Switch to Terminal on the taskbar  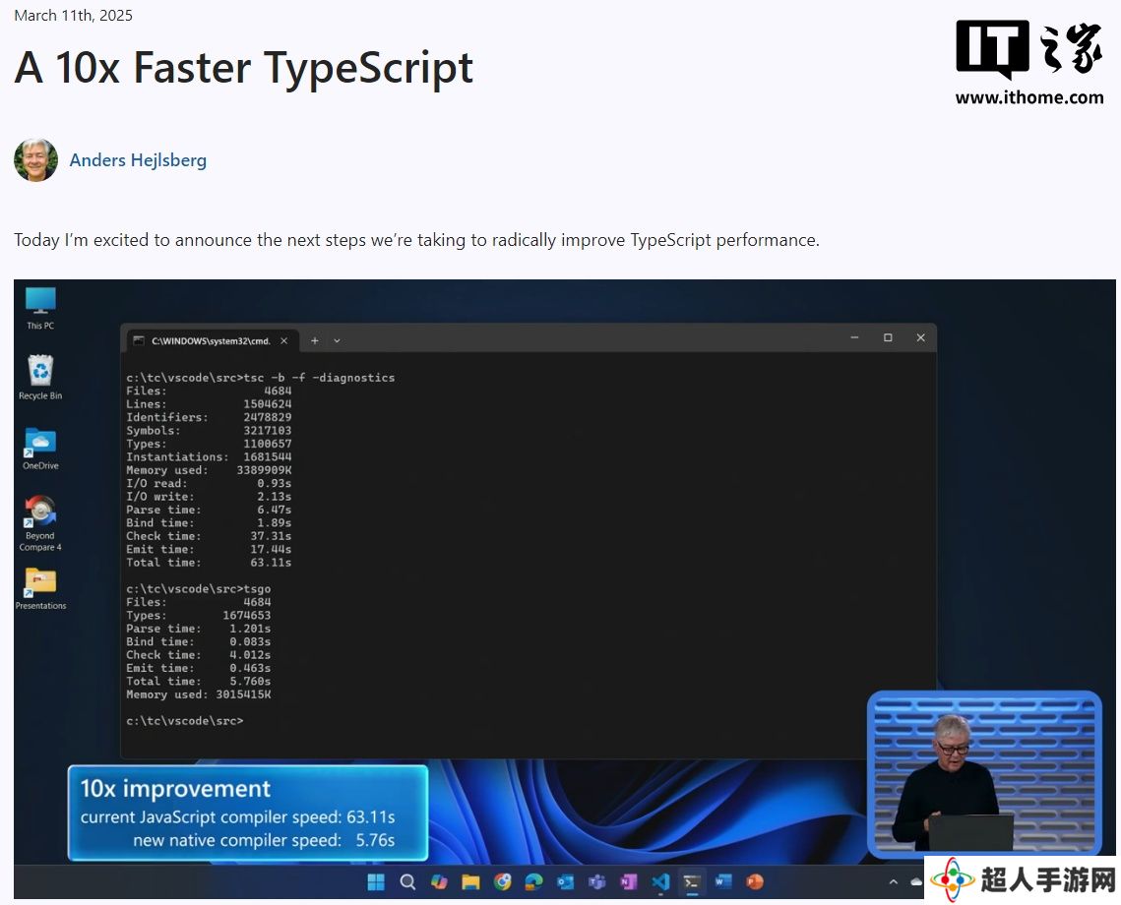(x=691, y=882)
